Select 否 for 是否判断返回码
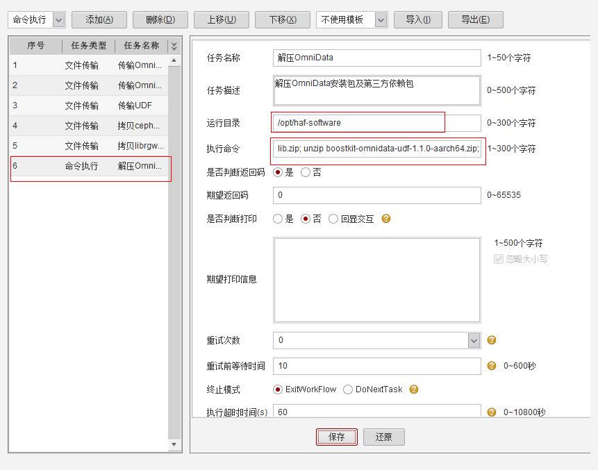This screenshot has height=470, width=598. 305,172
